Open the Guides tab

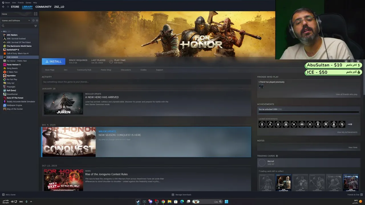(143, 70)
